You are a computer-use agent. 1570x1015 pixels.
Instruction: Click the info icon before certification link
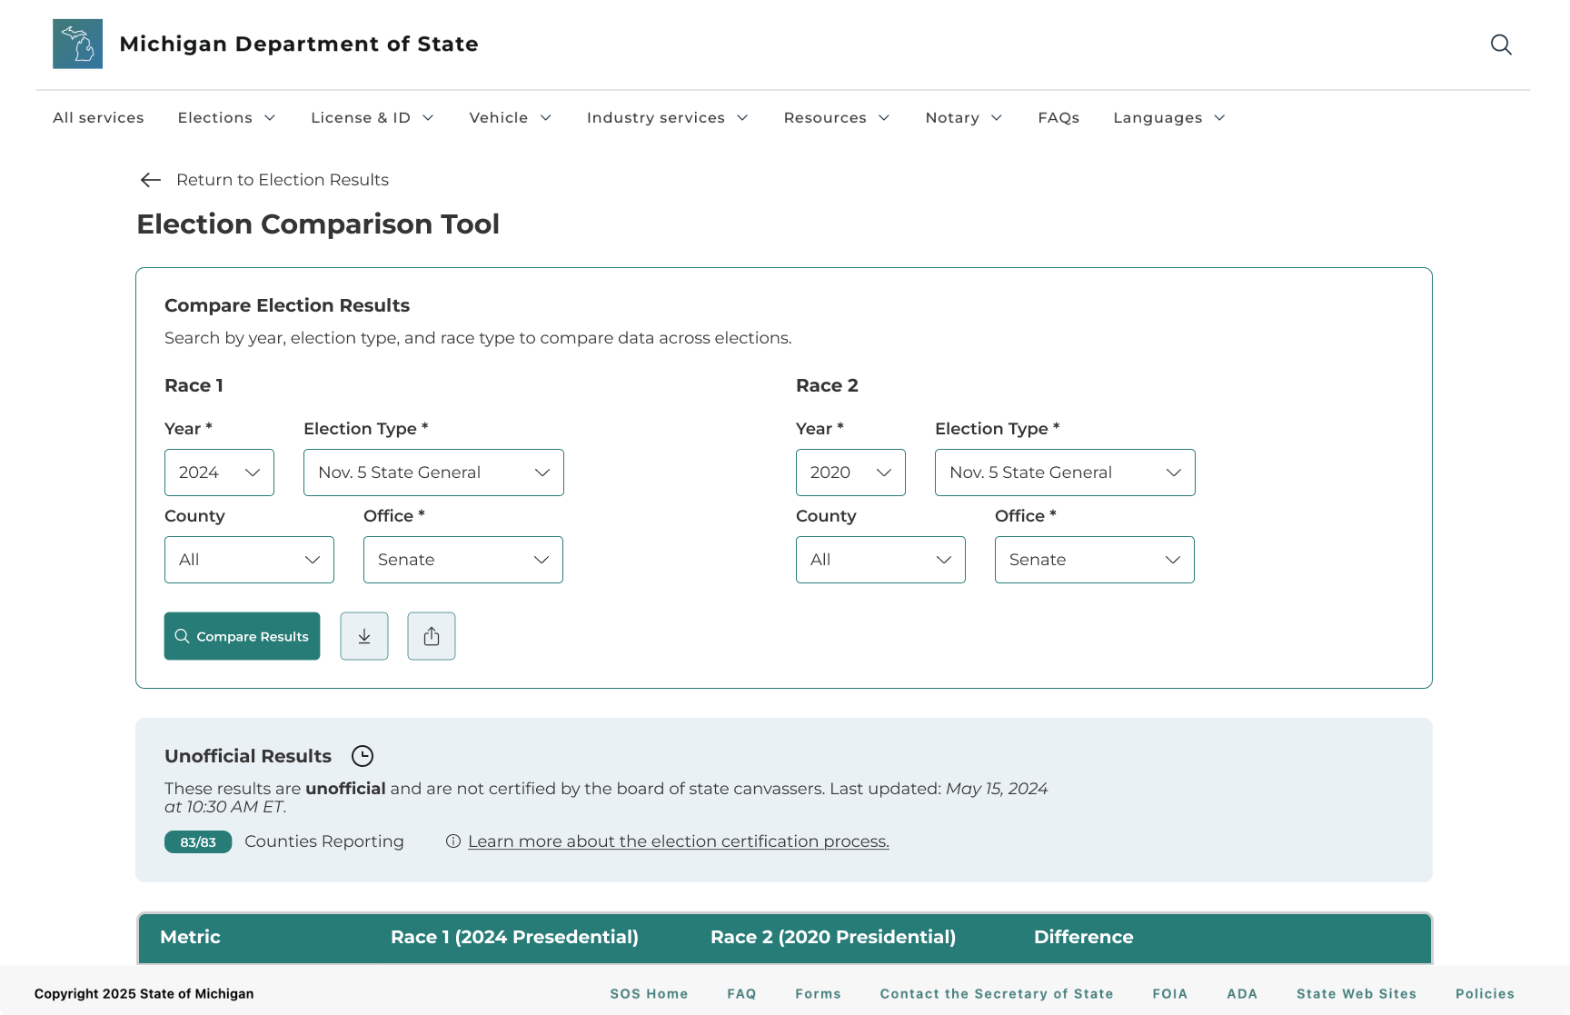point(453,841)
